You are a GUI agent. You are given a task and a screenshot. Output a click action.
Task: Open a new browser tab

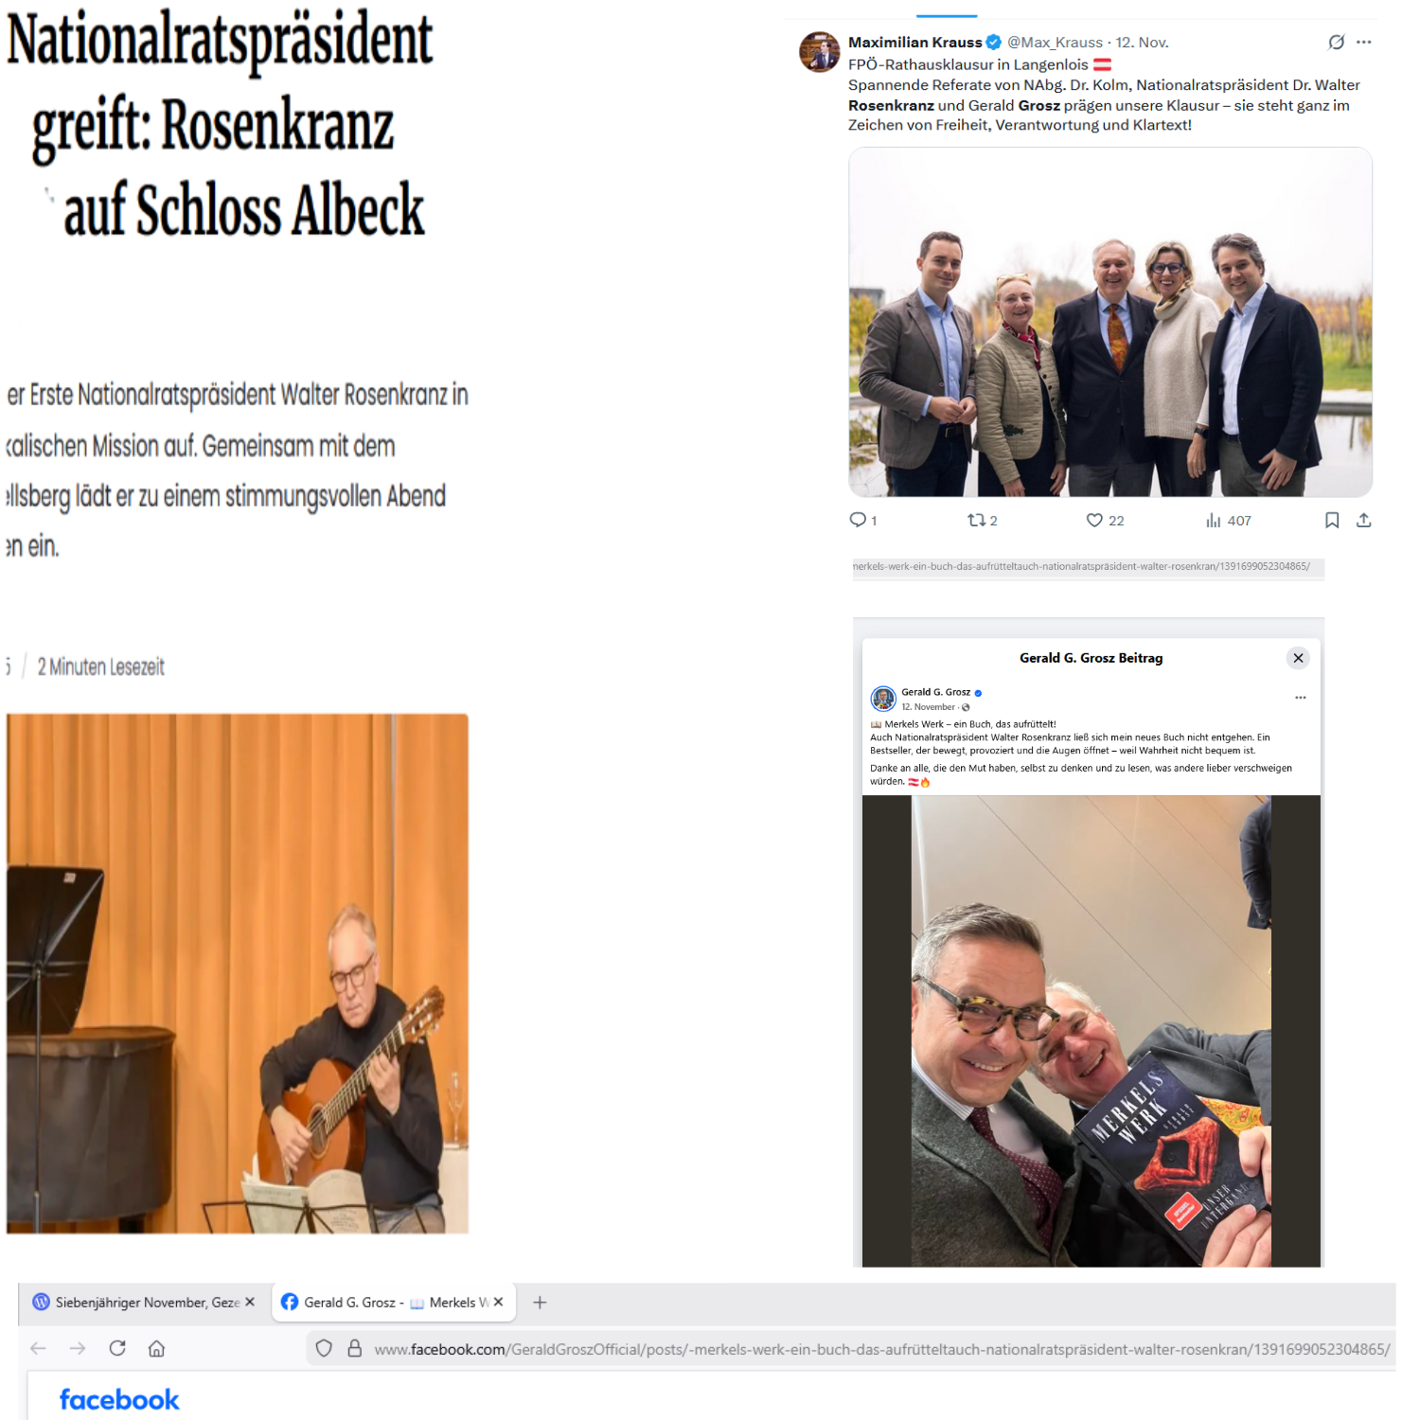click(540, 1303)
